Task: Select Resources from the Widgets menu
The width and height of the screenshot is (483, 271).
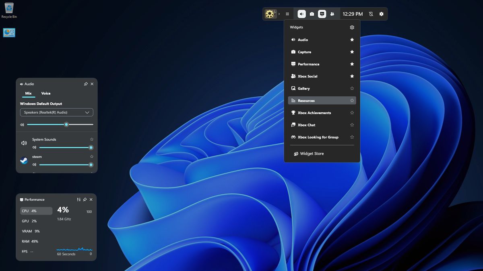Action: (307, 100)
